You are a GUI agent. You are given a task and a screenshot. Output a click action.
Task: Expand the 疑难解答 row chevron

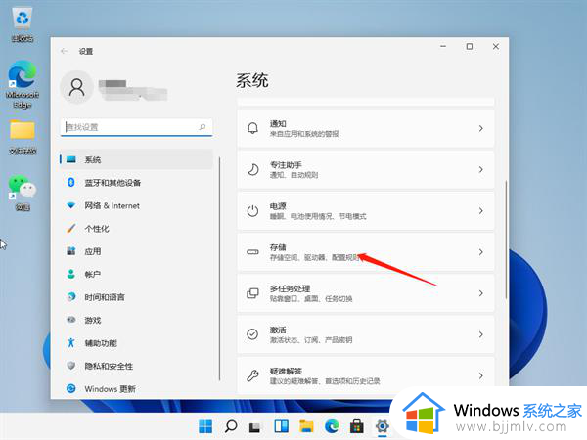[481, 375]
